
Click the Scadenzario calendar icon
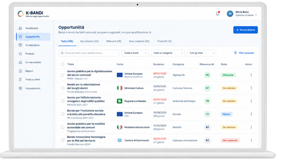pyautogui.click(x=21, y=45)
